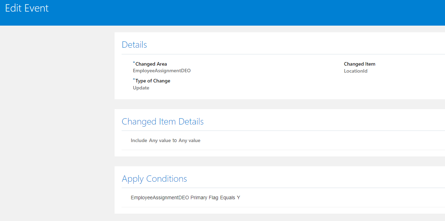The image size is (445, 221).
Task: Click the 'Equals' operator in the condition
Action: [228, 198]
